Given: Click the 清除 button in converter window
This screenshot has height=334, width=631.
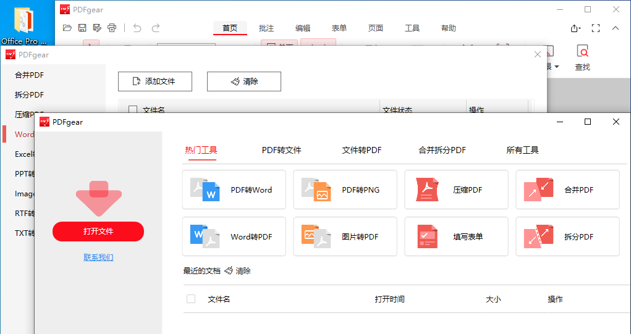Looking at the screenshot, I should [x=244, y=81].
